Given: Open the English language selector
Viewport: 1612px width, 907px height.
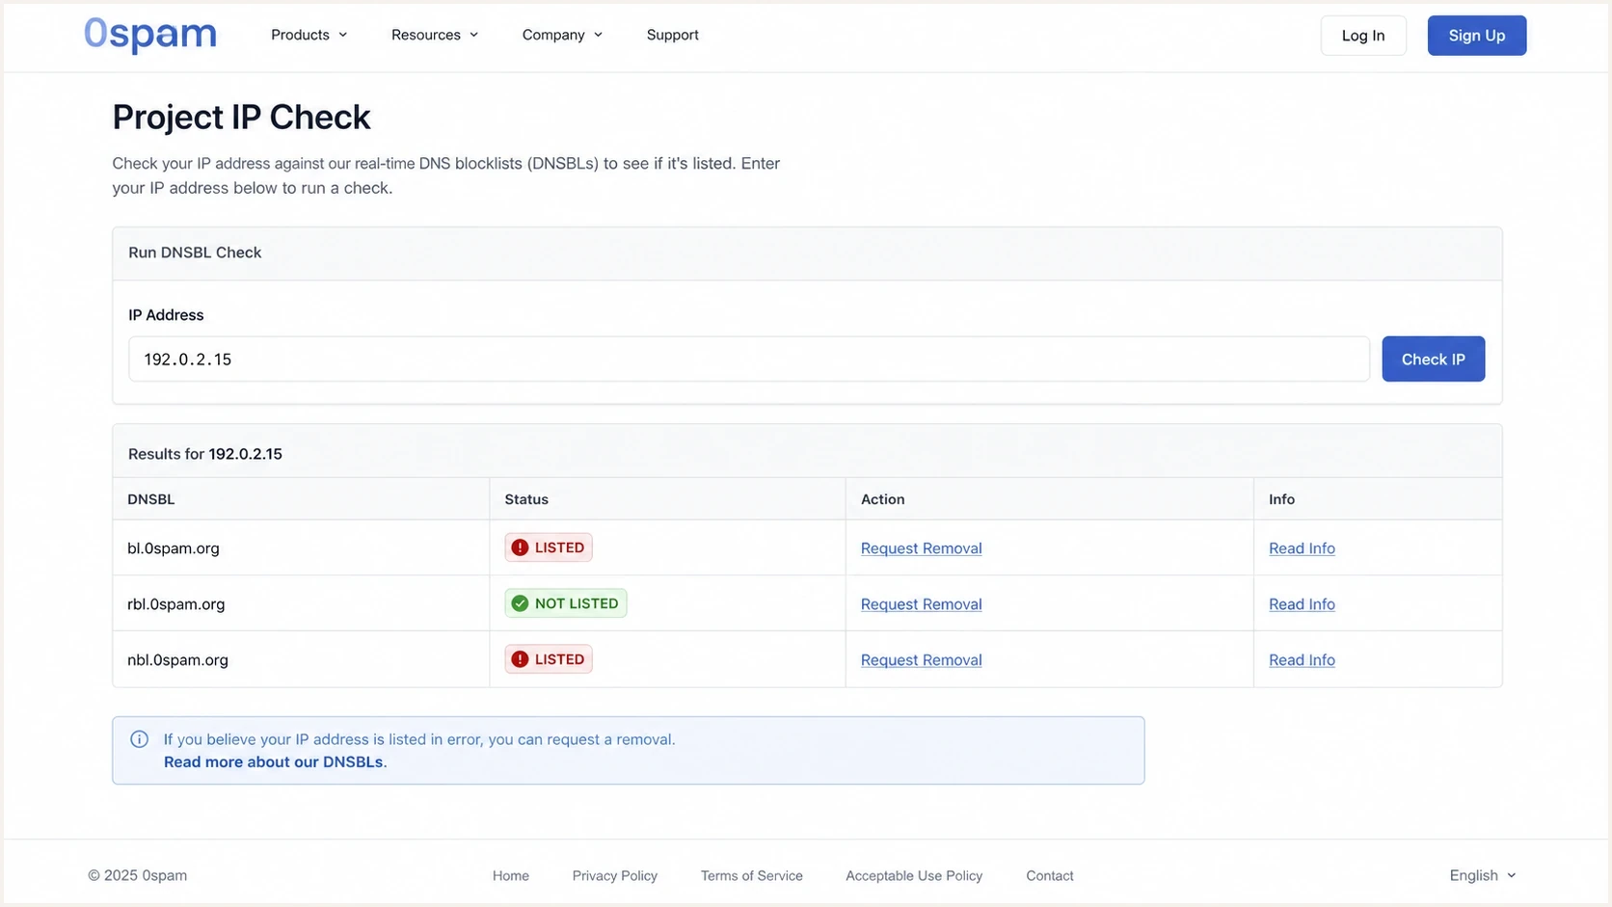Looking at the screenshot, I should pyautogui.click(x=1483, y=875).
